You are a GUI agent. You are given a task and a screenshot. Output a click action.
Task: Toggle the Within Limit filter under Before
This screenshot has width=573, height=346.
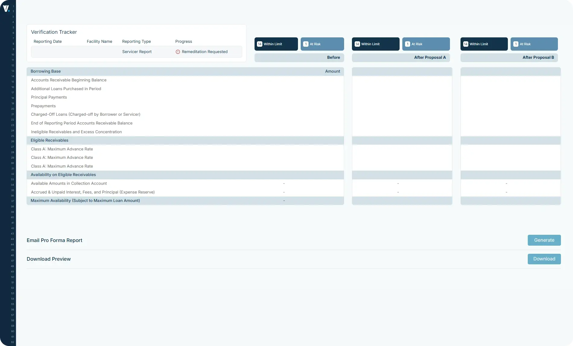pos(276,44)
